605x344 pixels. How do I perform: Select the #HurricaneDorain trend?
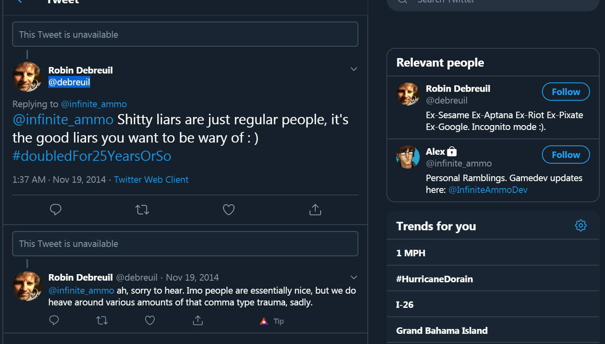pos(493,279)
